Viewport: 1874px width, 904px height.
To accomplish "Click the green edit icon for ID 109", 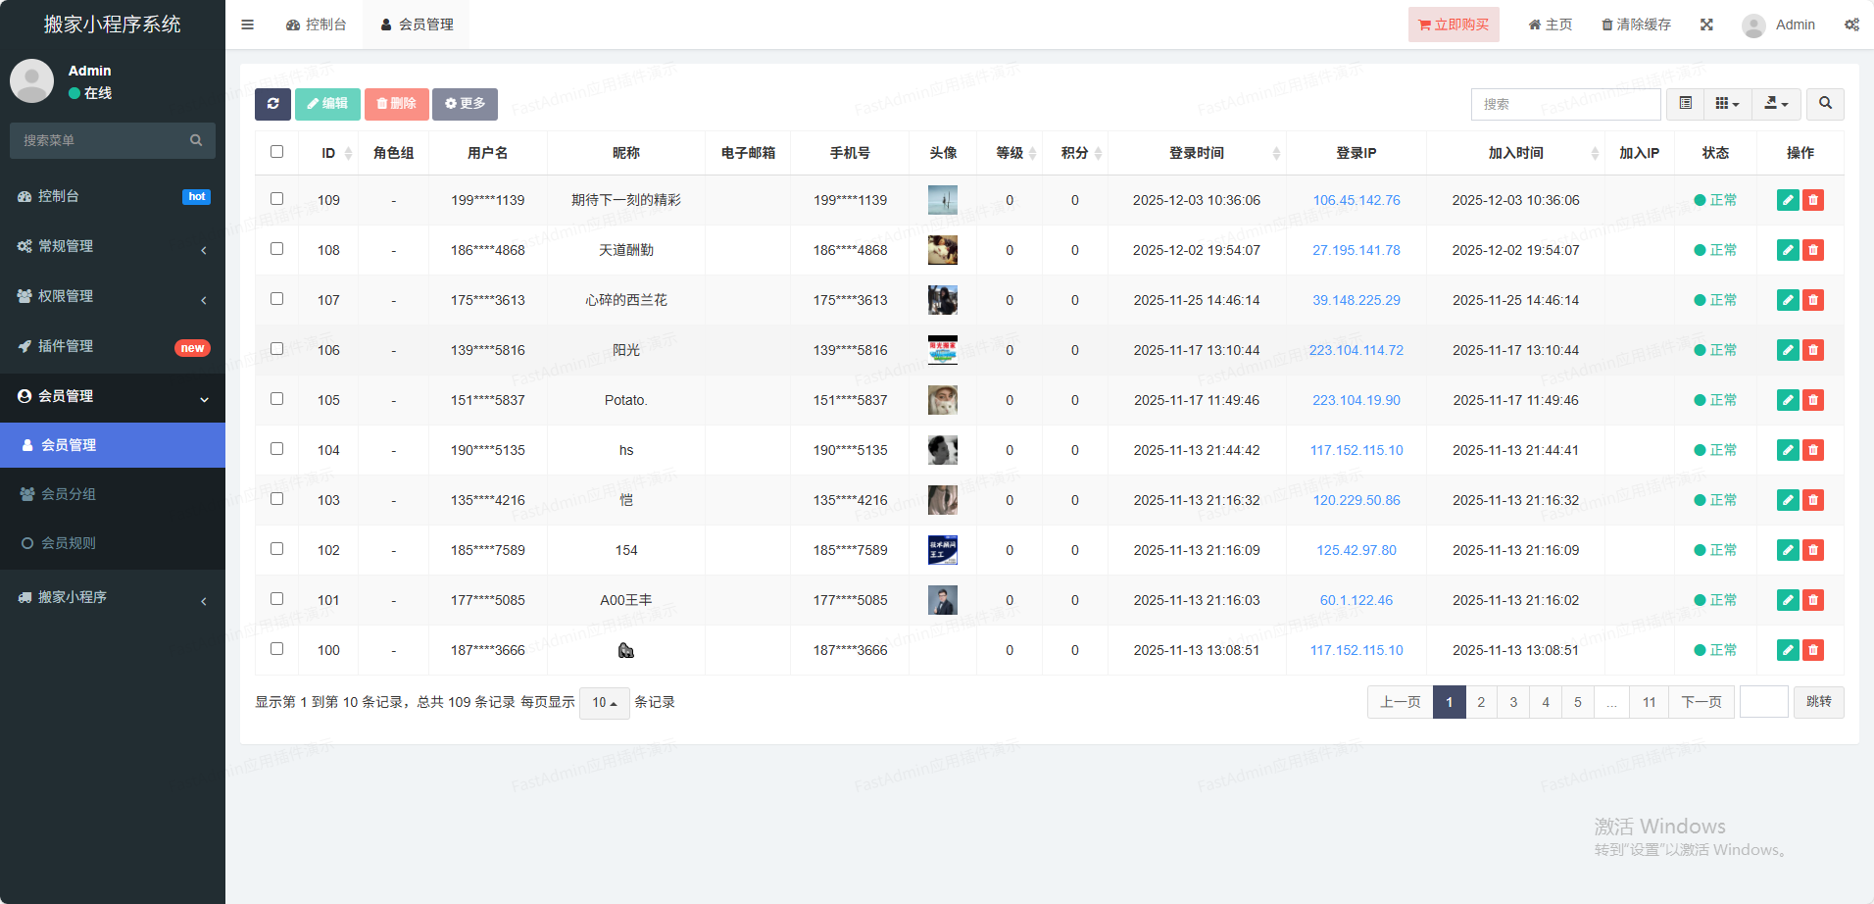I will click(x=1787, y=200).
